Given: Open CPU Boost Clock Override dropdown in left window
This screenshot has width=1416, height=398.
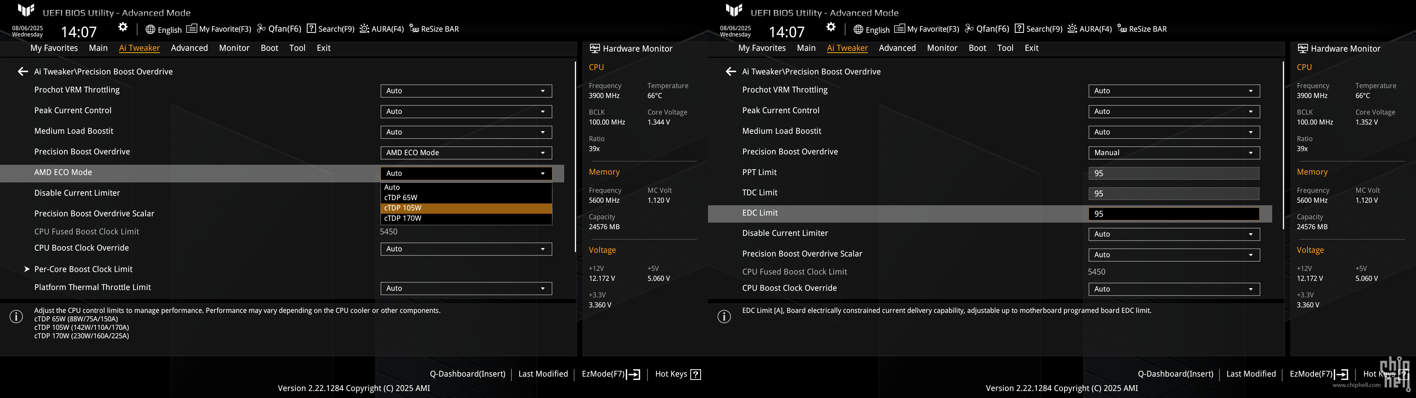Looking at the screenshot, I should 466,249.
